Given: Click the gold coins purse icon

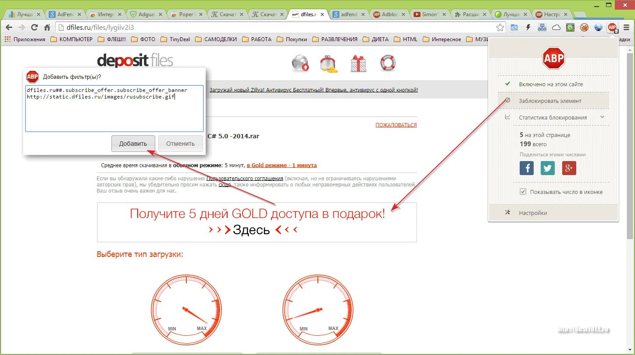Looking at the screenshot, I should (x=328, y=63).
